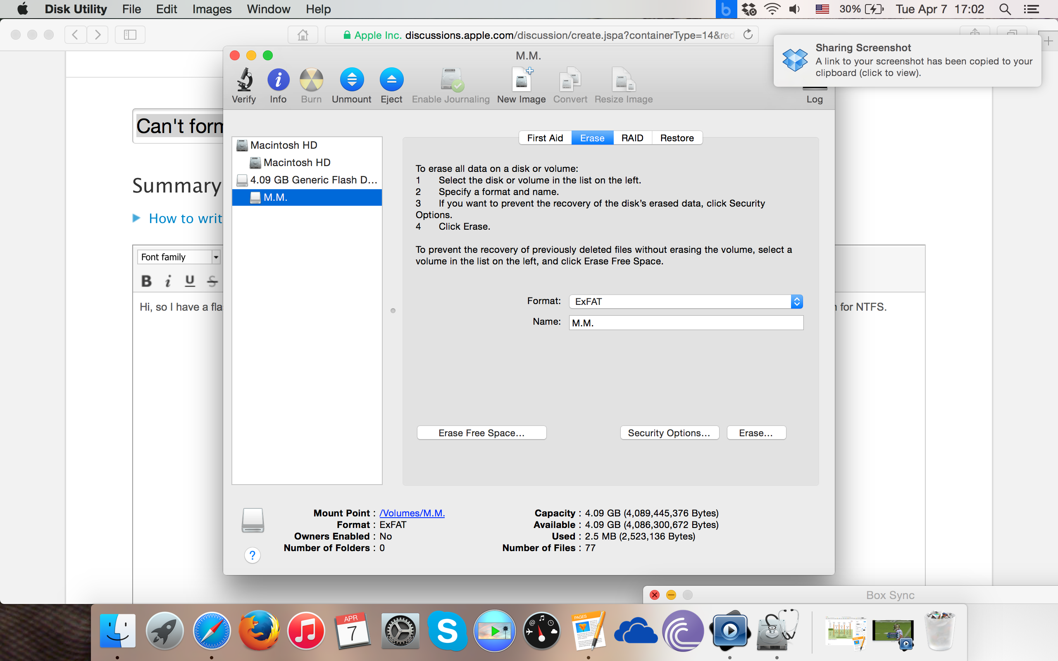Click the Erase Free Space button
The height and width of the screenshot is (661, 1058).
click(481, 433)
